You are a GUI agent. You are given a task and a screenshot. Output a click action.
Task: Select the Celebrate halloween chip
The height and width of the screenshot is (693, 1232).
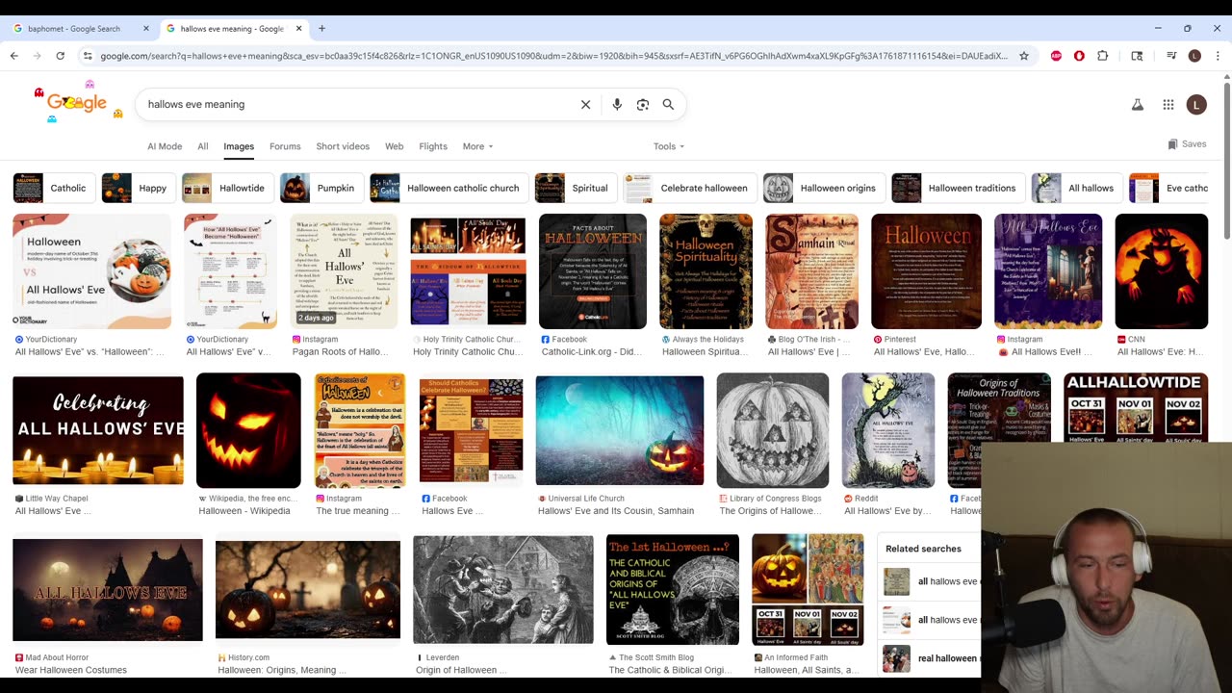(689, 188)
